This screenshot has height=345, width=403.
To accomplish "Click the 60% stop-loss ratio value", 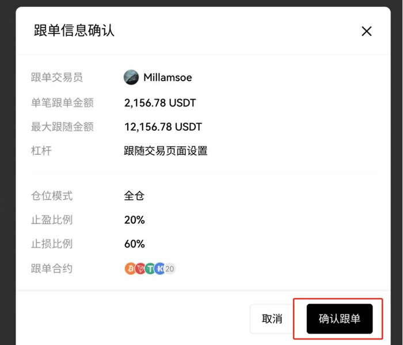I will coord(134,244).
